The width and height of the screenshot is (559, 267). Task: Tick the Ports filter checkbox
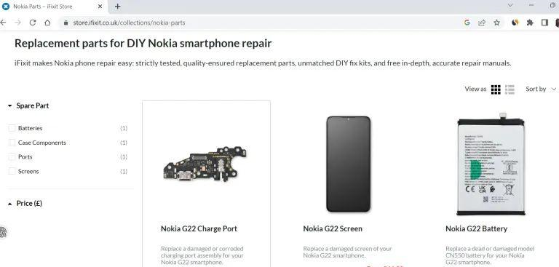point(12,157)
